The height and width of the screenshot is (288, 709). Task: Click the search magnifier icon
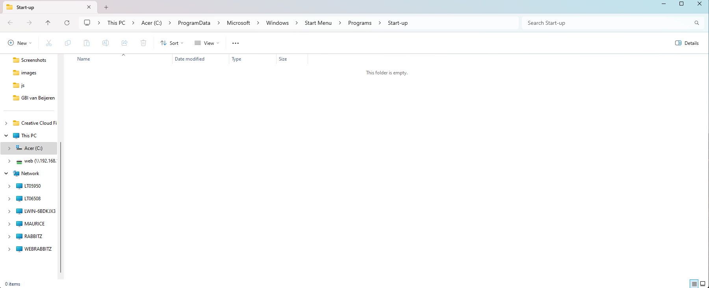click(696, 23)
